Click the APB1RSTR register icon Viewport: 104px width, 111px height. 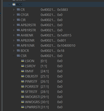pyautogui.click(x=18, y=30)
